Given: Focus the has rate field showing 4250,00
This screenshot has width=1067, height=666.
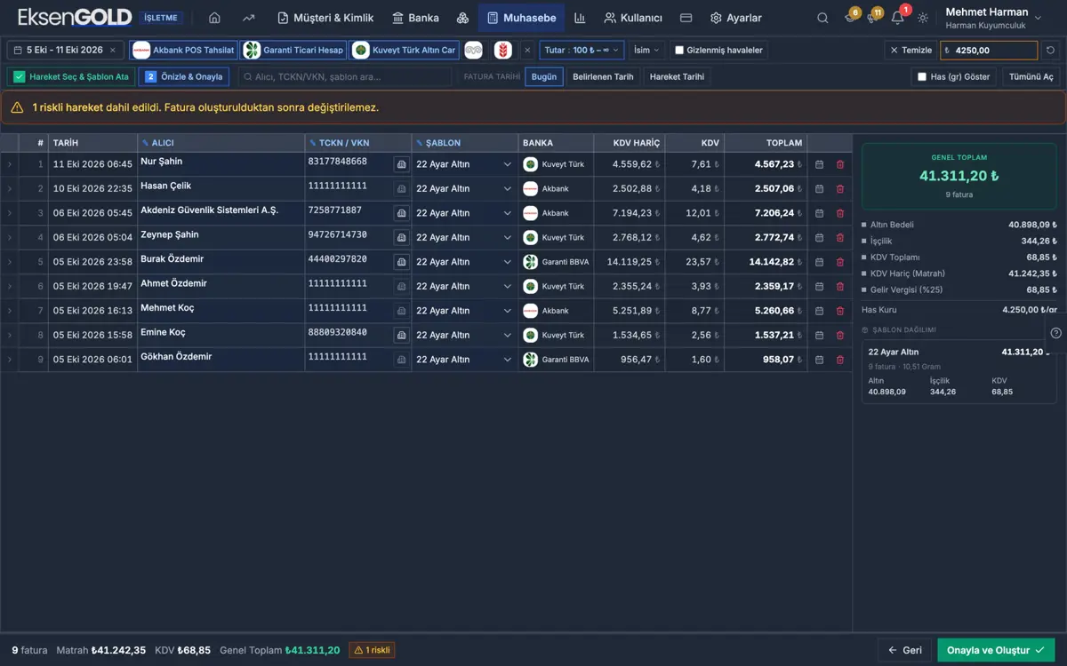Looking at the screenshot, I should pos(989,51).
